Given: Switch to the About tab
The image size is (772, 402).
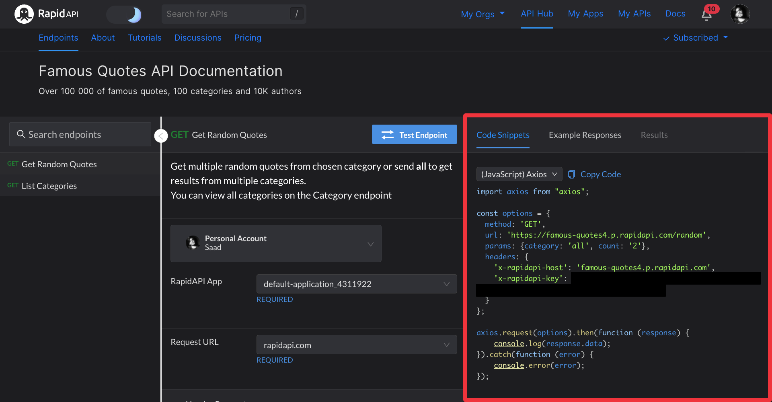Looking at the screenshot, I should pos(103,38).
